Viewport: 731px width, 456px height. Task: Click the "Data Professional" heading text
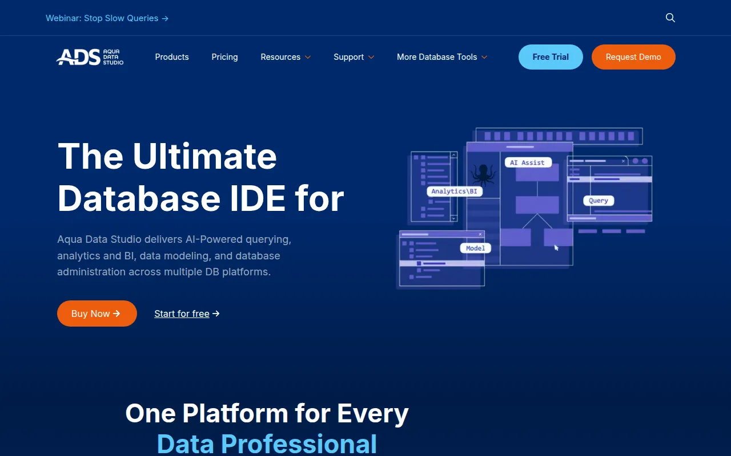click(267, 444)
